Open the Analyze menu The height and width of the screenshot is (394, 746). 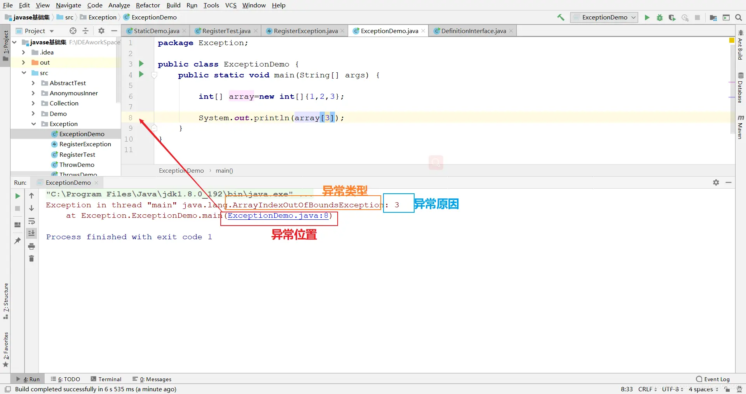(119, 5)
